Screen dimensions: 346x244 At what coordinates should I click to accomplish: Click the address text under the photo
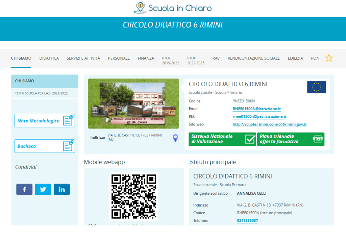[134, 138]
